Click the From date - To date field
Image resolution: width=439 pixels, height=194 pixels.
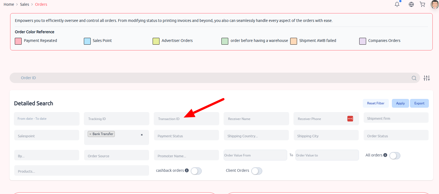point(47,119)
